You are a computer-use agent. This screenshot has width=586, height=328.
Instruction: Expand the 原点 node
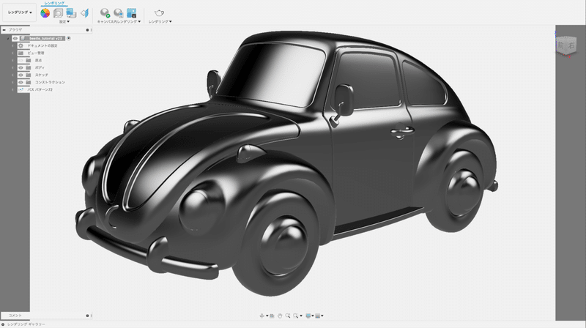(x=12, y=60)
